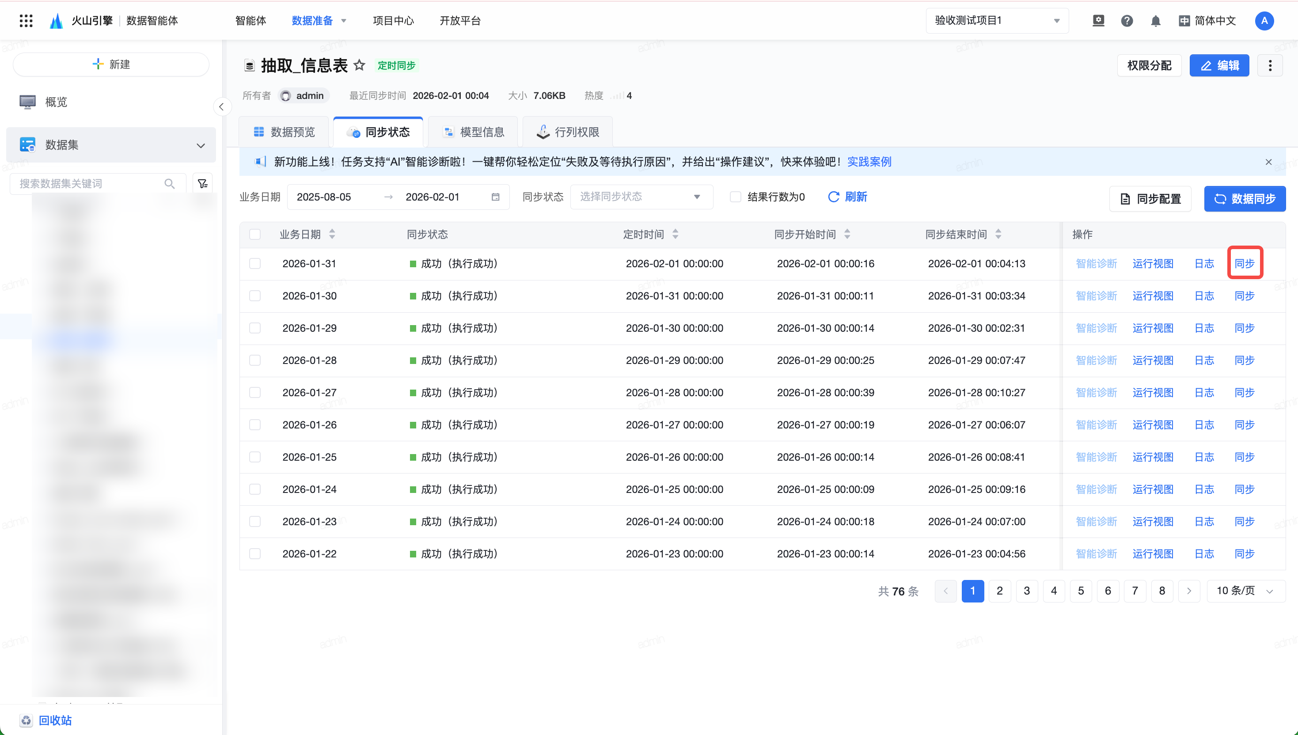Click the dataset filter icon beside search

pyautogui.click(x=203, y=184)
